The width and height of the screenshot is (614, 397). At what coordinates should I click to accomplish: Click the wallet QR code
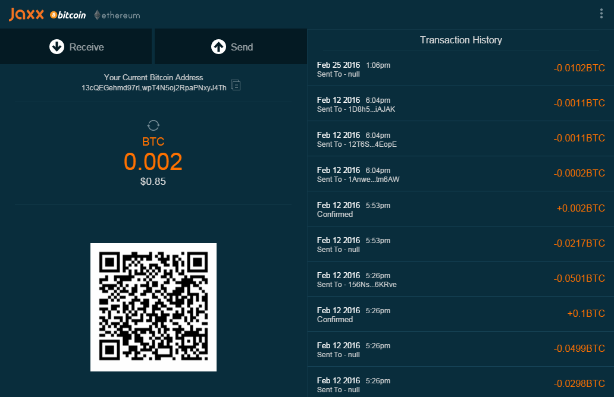coord(153,307)
